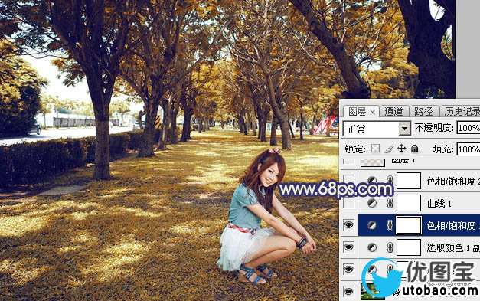Select the 曲线 1 layer name
Screen dimensions: 480x301
439,203
